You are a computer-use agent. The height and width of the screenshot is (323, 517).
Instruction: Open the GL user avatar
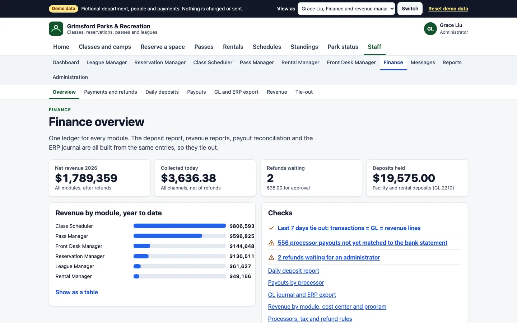pyautogui.click(x=430, y=29)
